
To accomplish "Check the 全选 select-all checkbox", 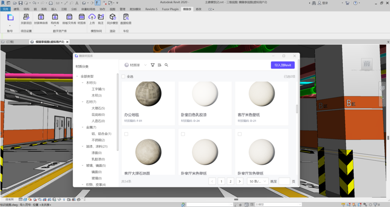I will pos(123,77).
